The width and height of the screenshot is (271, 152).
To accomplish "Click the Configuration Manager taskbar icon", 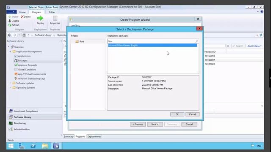I will [x=56, y=146].
